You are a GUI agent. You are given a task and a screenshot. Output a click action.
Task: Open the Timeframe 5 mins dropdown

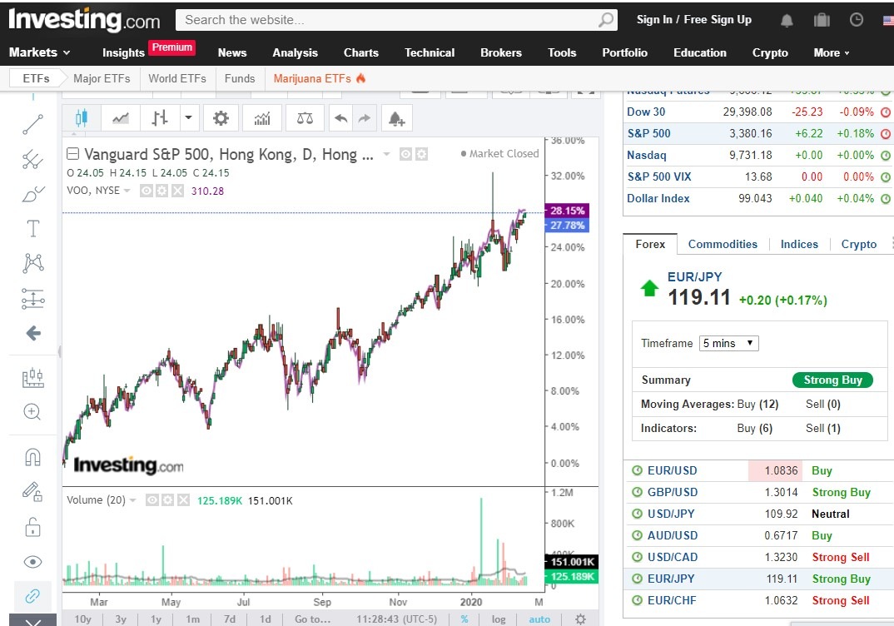pyautogui.click(x=728, y=343)
